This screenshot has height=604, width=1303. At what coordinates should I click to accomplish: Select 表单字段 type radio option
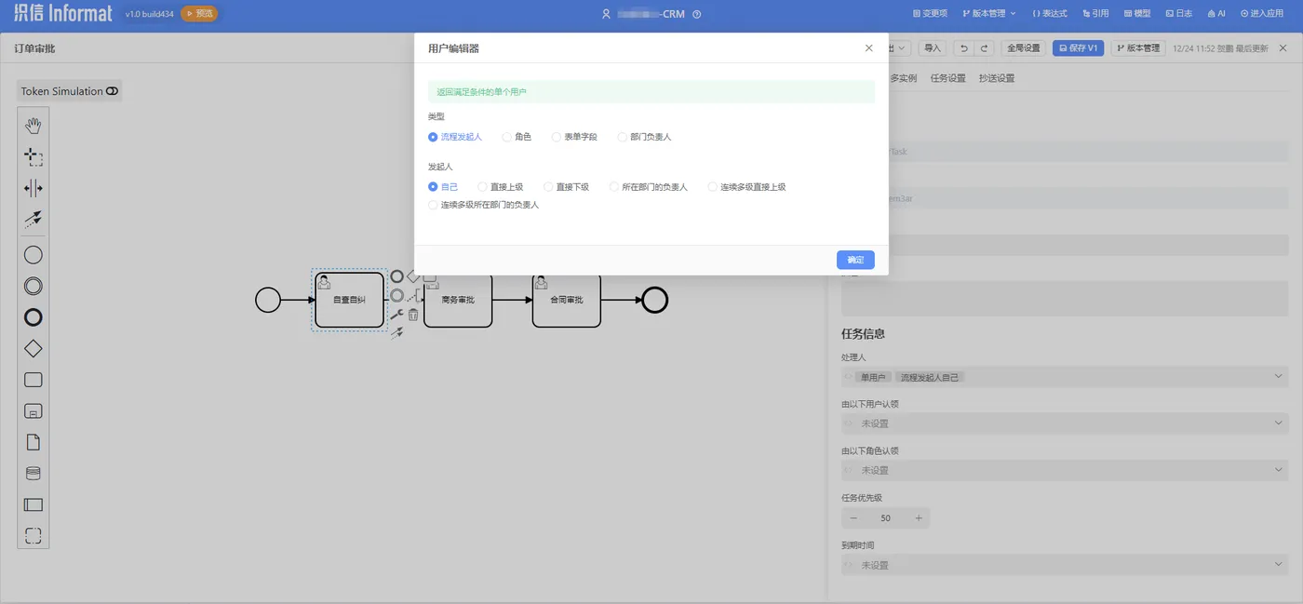pyautogui.click(x=574, y=137)
